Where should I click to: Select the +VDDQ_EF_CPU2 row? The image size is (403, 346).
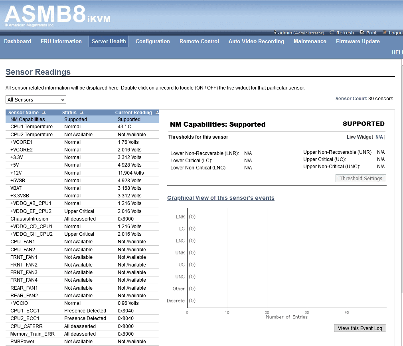[82, 211]
